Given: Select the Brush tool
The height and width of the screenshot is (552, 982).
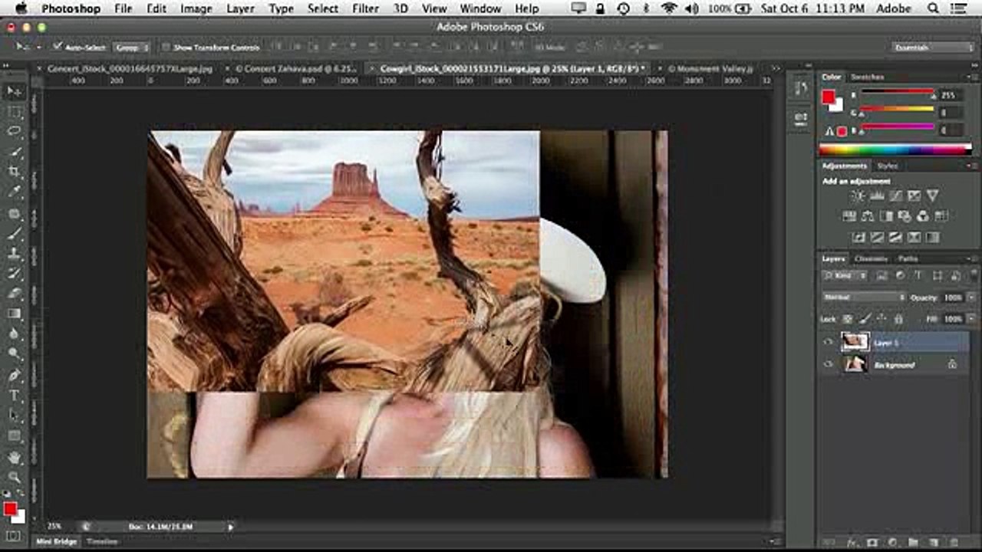Looking at the screenshot, I should 15,234.
